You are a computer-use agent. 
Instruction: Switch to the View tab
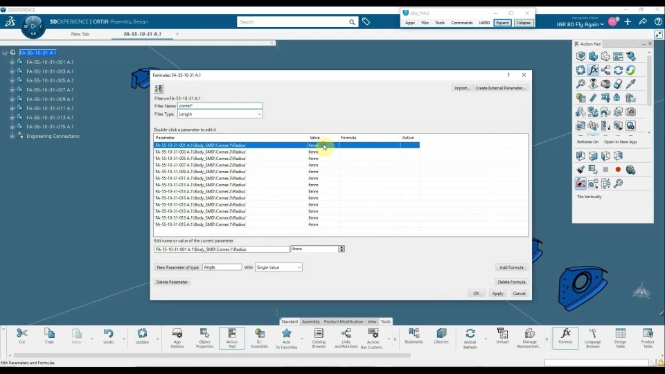[372, 321]
